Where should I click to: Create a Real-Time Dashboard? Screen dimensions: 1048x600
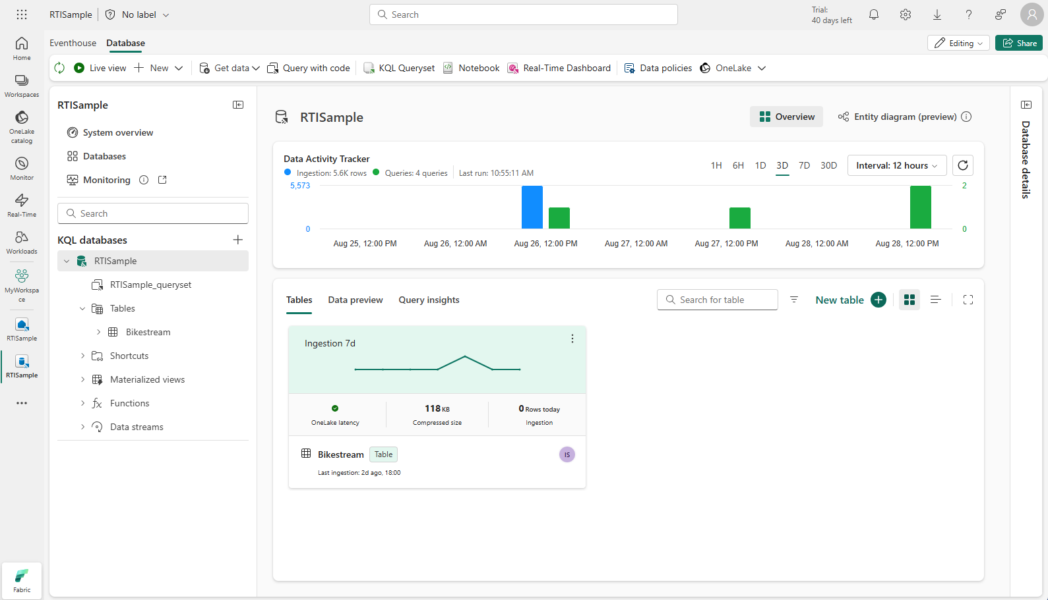coord(559,68)
